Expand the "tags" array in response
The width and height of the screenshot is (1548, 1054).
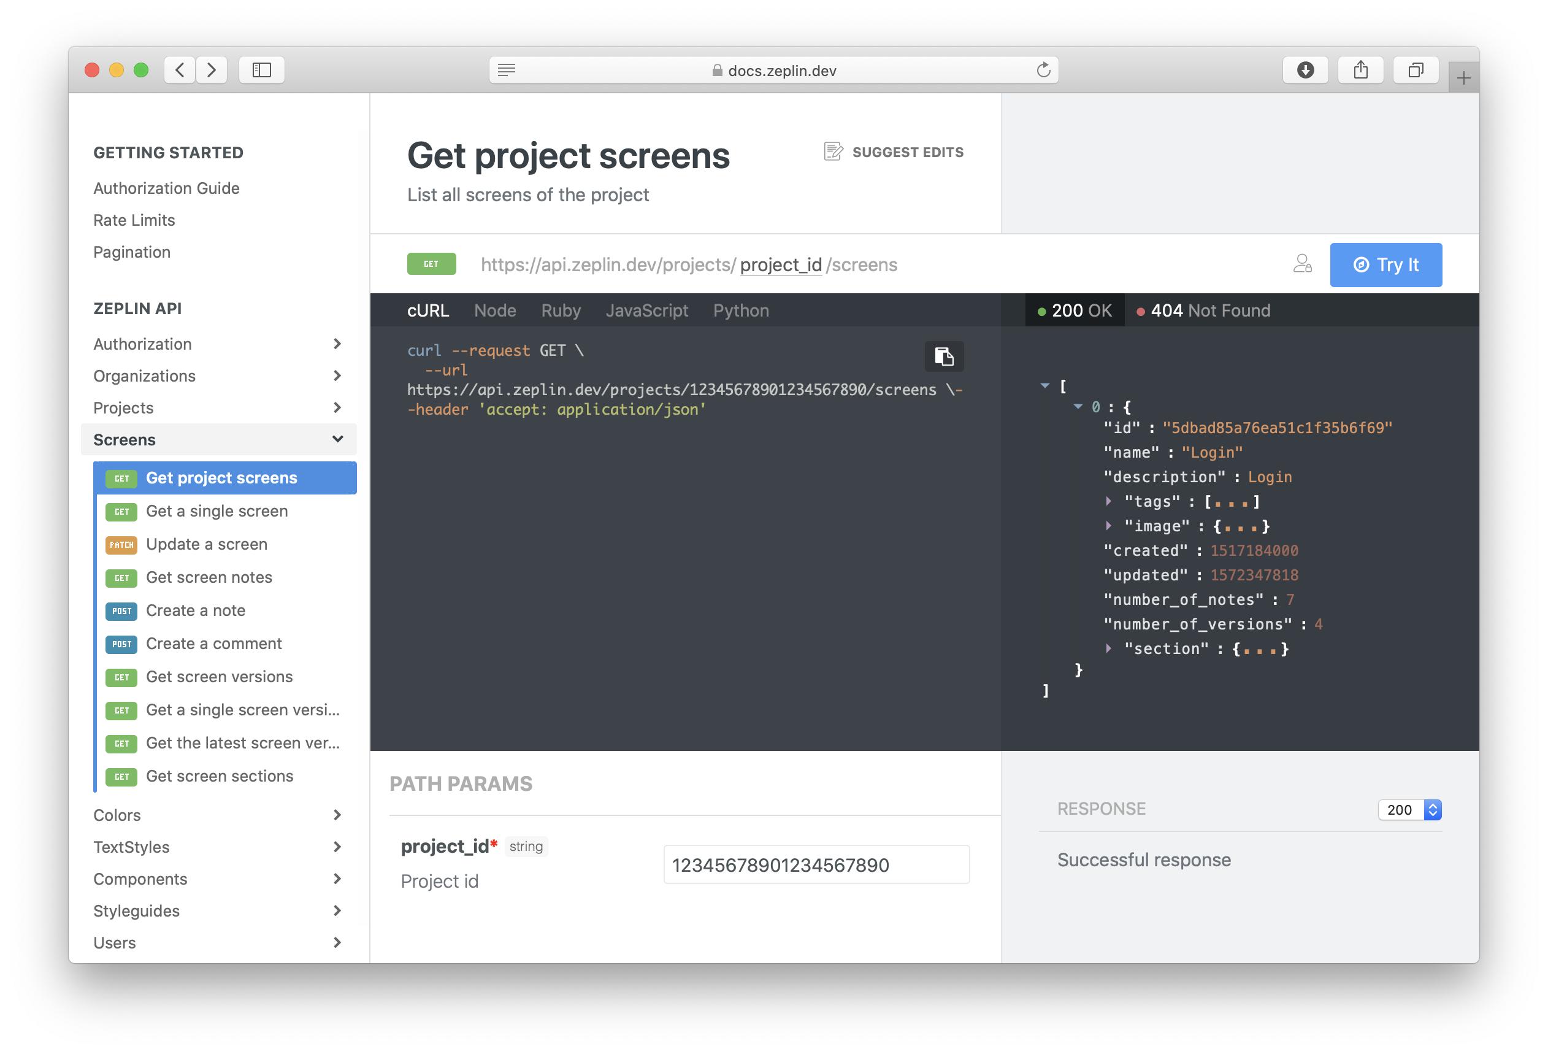[1108, 501]
